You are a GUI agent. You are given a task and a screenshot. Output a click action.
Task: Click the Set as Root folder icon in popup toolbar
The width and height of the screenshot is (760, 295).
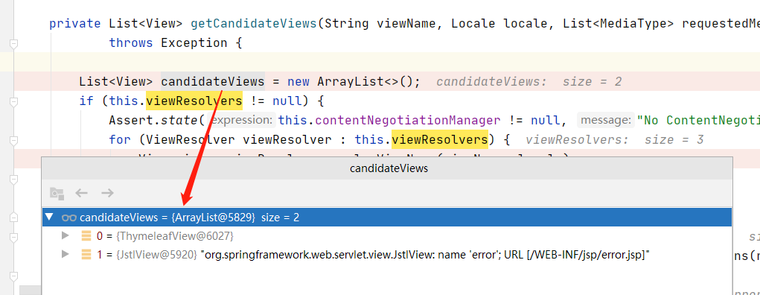pyautogui.click(x=57, y=194)
